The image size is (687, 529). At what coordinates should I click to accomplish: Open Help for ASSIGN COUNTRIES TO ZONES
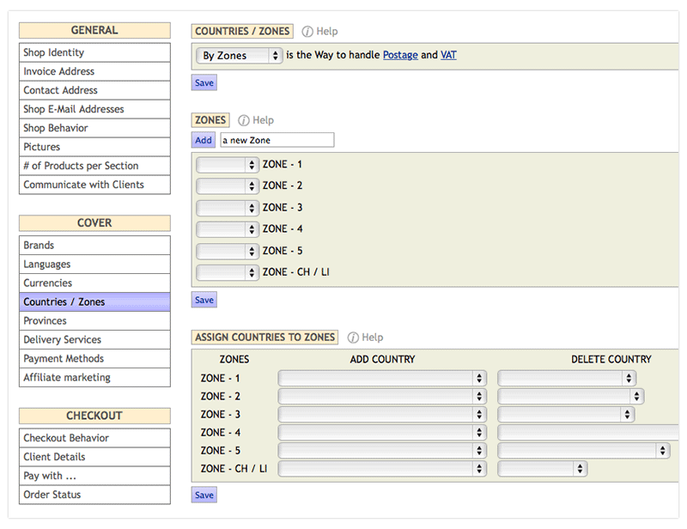pyautogui.click(x=355, y=337)
